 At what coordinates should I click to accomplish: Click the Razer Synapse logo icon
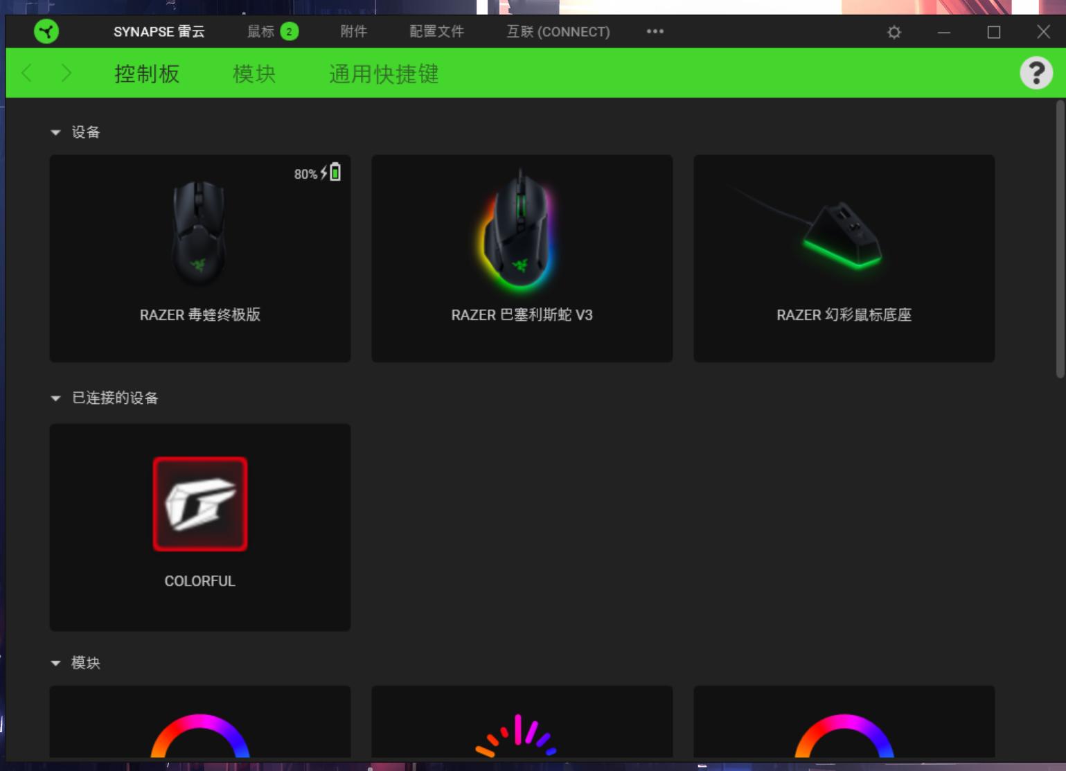click(x=46, y=31)
